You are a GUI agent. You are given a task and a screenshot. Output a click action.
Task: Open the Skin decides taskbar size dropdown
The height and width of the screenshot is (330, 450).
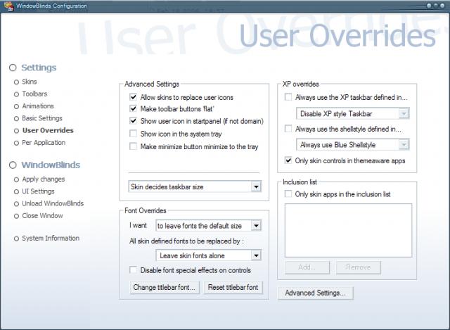click(195, 186)
